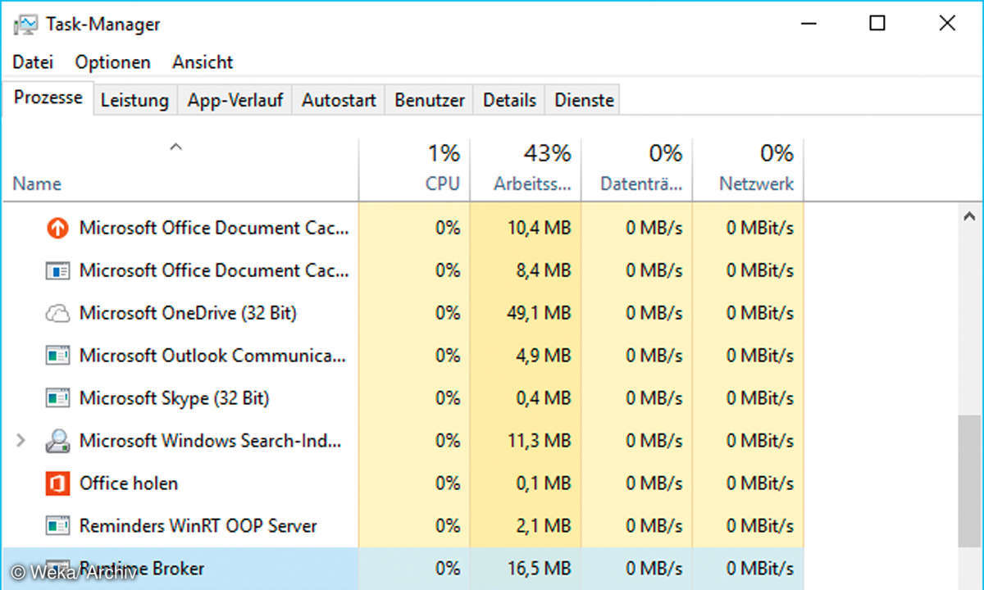Select Microsoft Outlook Communications process name
984x590 pixels.
pyautogui.click(x=212, y=356)
